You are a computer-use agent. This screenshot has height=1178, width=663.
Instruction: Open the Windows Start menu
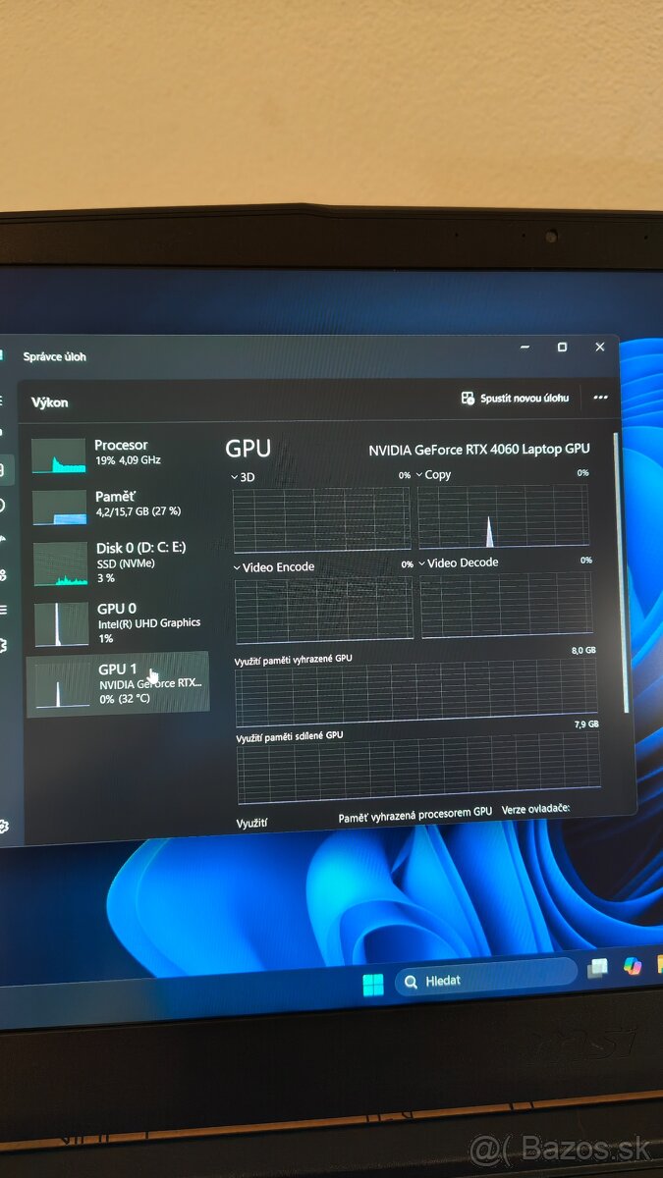pyautogui.click(x=373, y=985)
